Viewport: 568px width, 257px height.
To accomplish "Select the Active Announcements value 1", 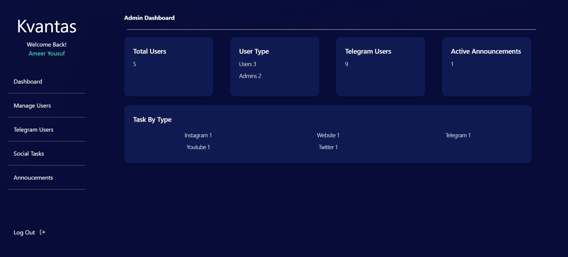I will [x=452, y=64].
